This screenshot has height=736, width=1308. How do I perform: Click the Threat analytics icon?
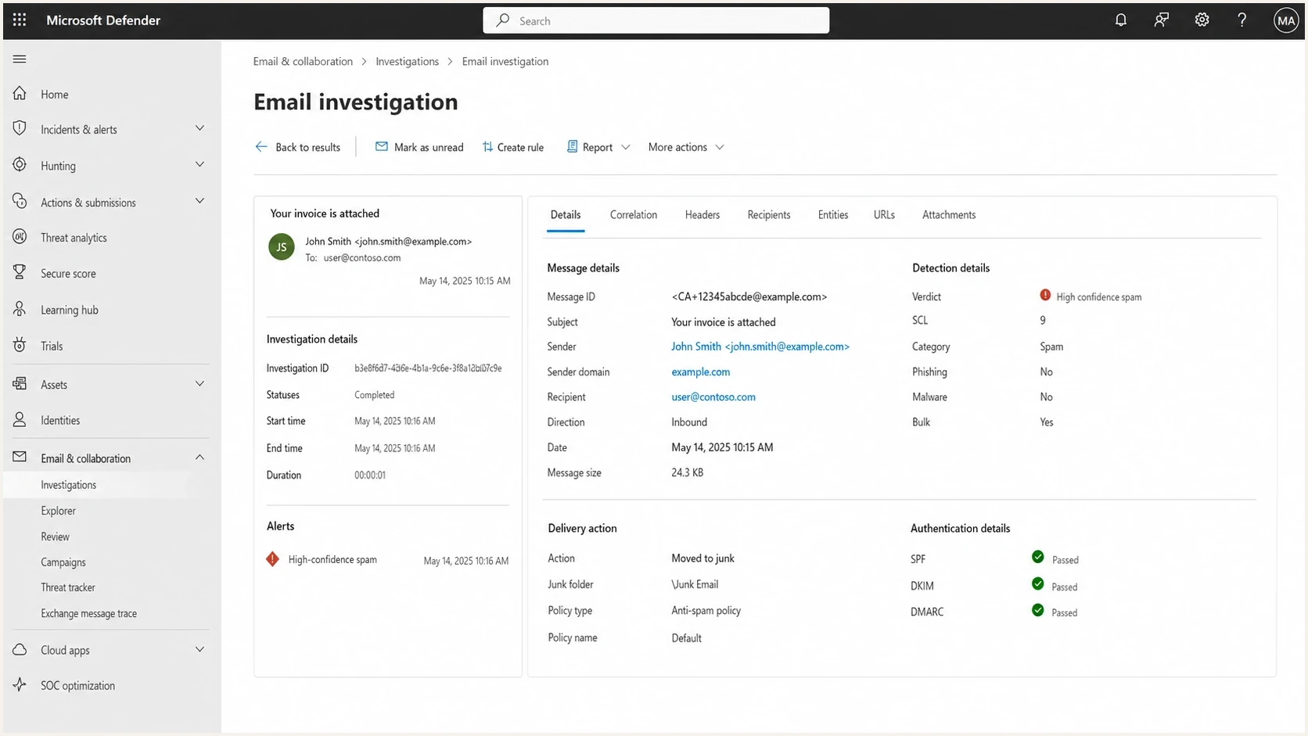pos(20,237)
